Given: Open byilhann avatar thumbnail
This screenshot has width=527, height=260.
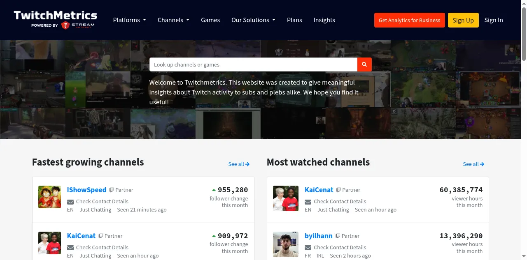Looking at the screenshot, I should [x=286, y=244].
